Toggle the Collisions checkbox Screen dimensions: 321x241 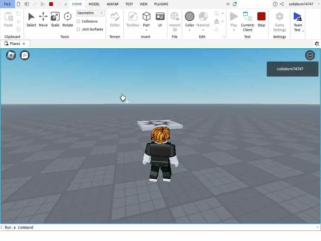78,22
